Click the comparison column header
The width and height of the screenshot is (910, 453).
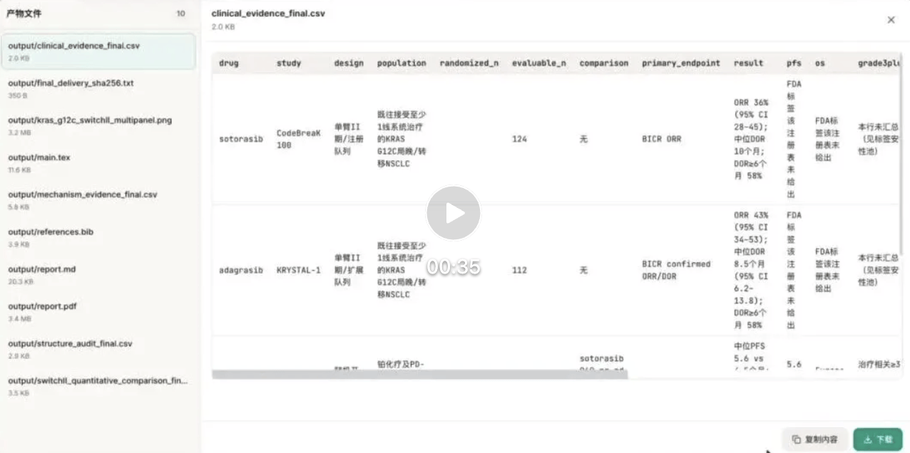604,63
